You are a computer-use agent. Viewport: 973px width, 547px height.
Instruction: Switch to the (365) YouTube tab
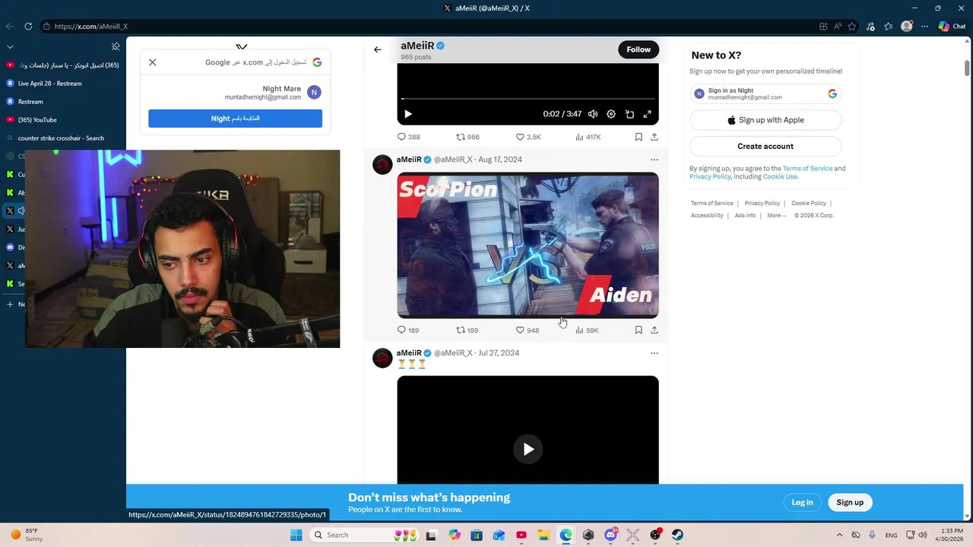point(63,120)
